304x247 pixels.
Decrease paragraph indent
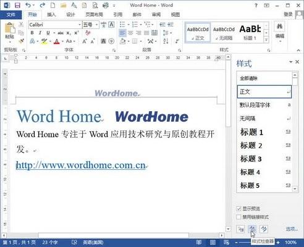[163, 25]
